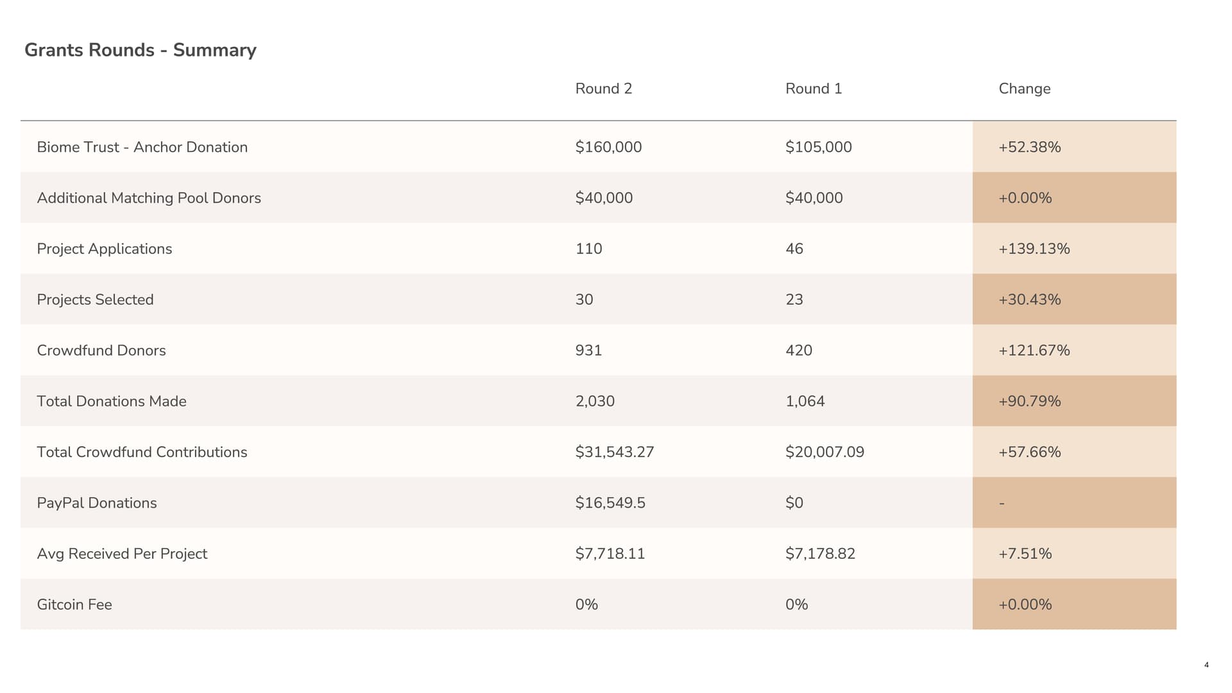The width and height of the screenshot is (1232, 693).
Task: Click the $16,549.5 PayPal Donations value
Action: pos(610,502)
